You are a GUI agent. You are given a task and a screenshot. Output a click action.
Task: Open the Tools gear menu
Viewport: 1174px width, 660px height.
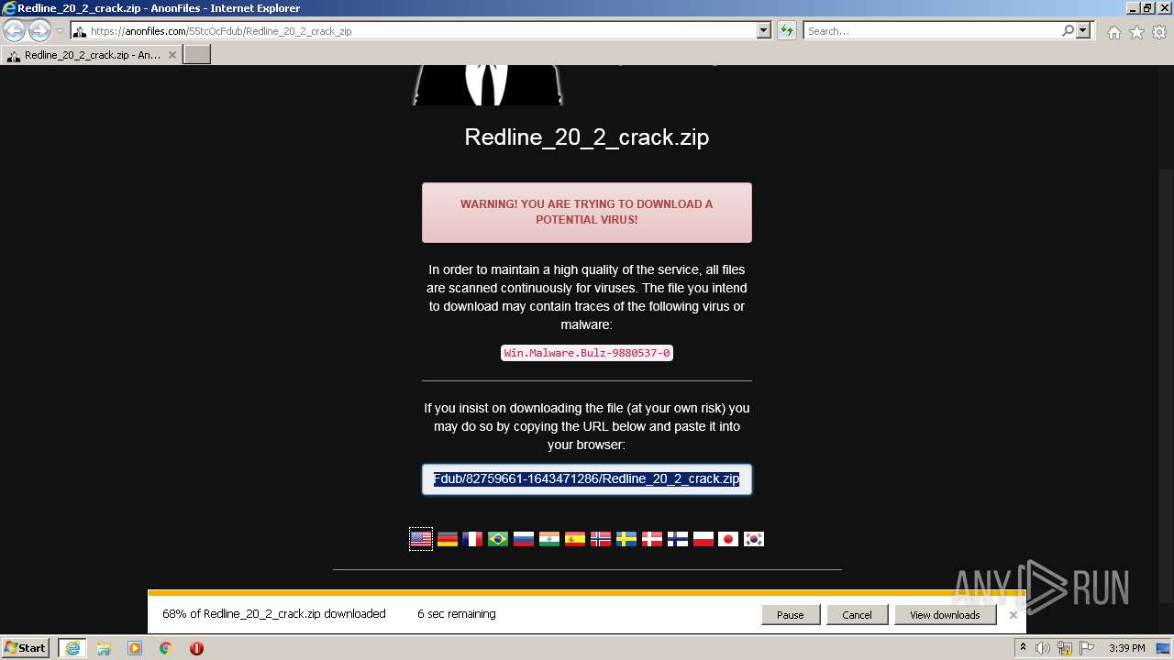pyautogui.click(x=1159, y=32)
